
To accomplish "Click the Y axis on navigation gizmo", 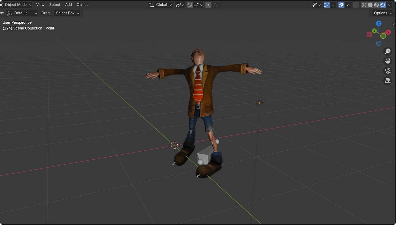I will [x=374, y=31].
